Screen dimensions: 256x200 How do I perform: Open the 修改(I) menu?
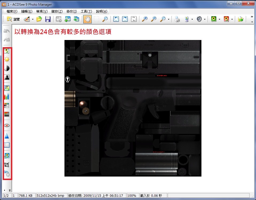click(x=72, y=11)
